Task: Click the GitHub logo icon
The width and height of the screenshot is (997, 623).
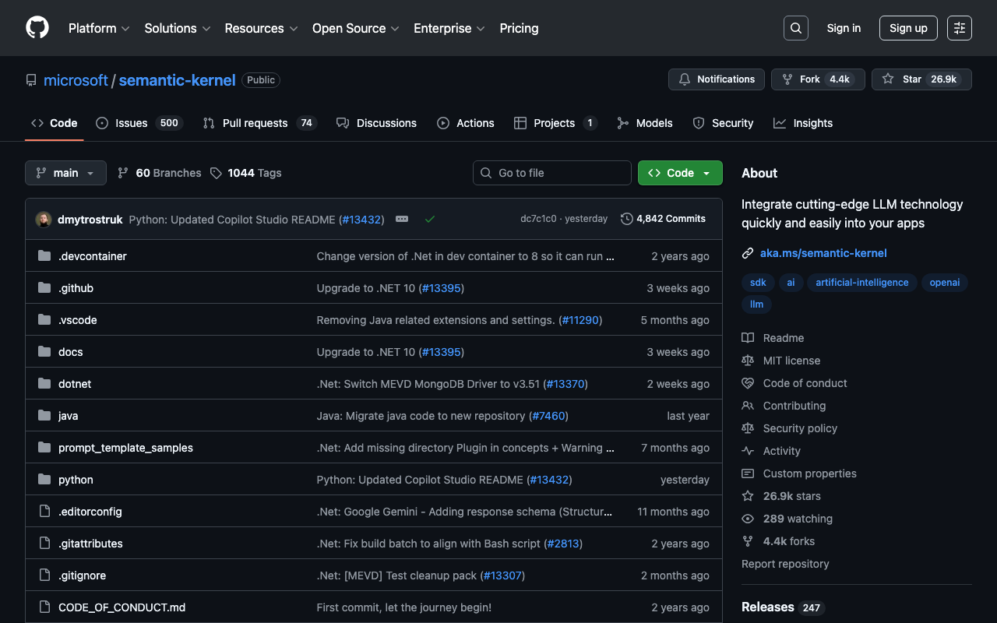Action: [37, 28]
